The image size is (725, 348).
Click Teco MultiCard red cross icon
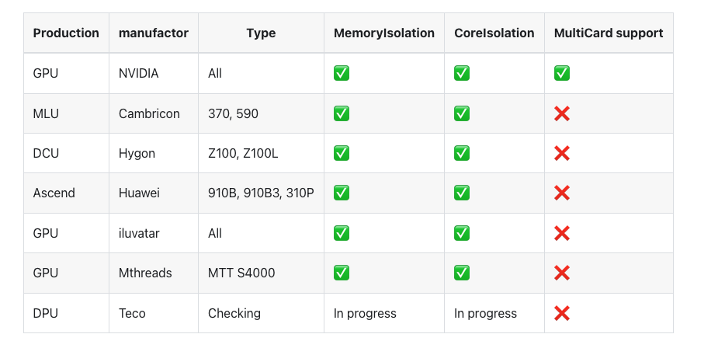click(x=562, y=313)
